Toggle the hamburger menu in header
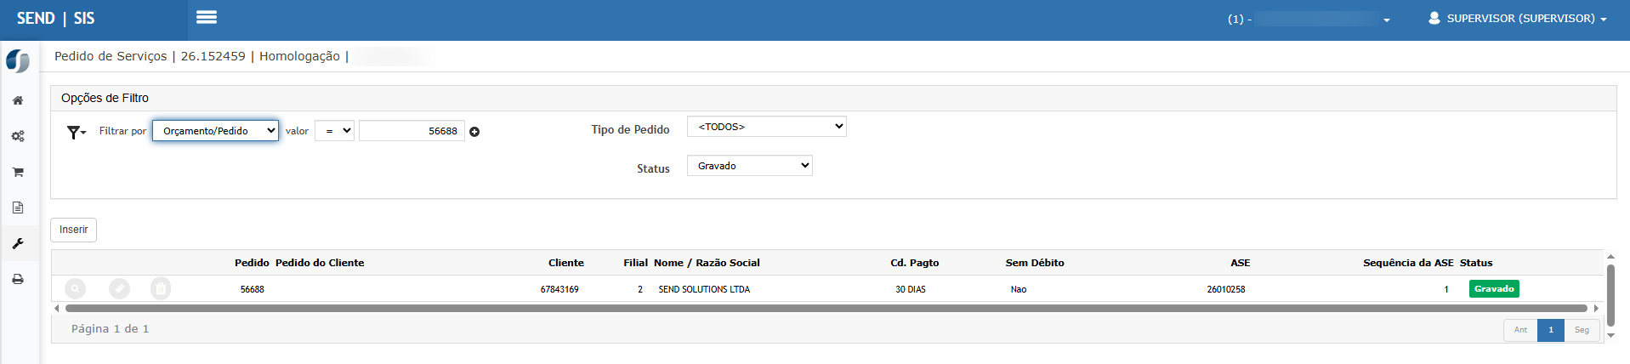Viewport: 1630px width, 364px height. click(207, 17)
